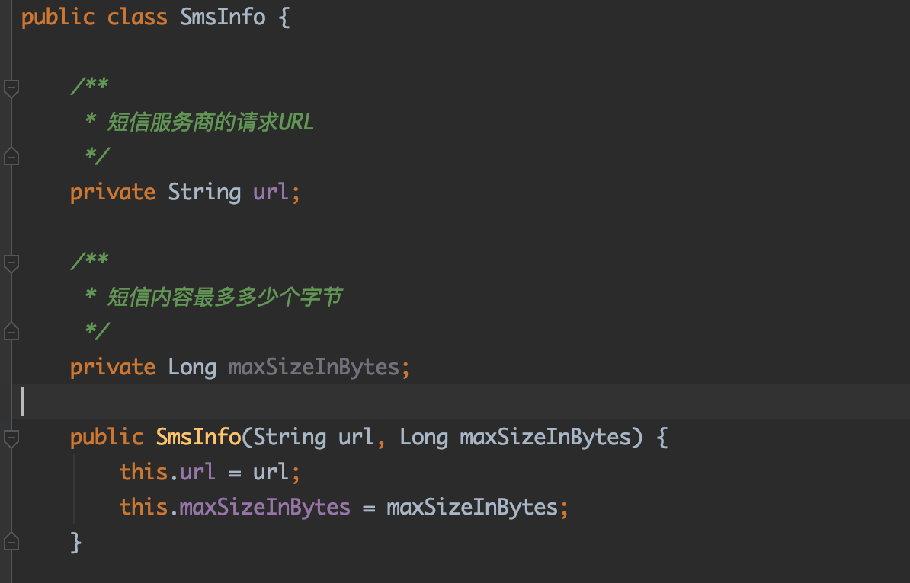Click the SmsInfo class name in declaration
This screenshot has height=583, width=910.
click(223, 18)
